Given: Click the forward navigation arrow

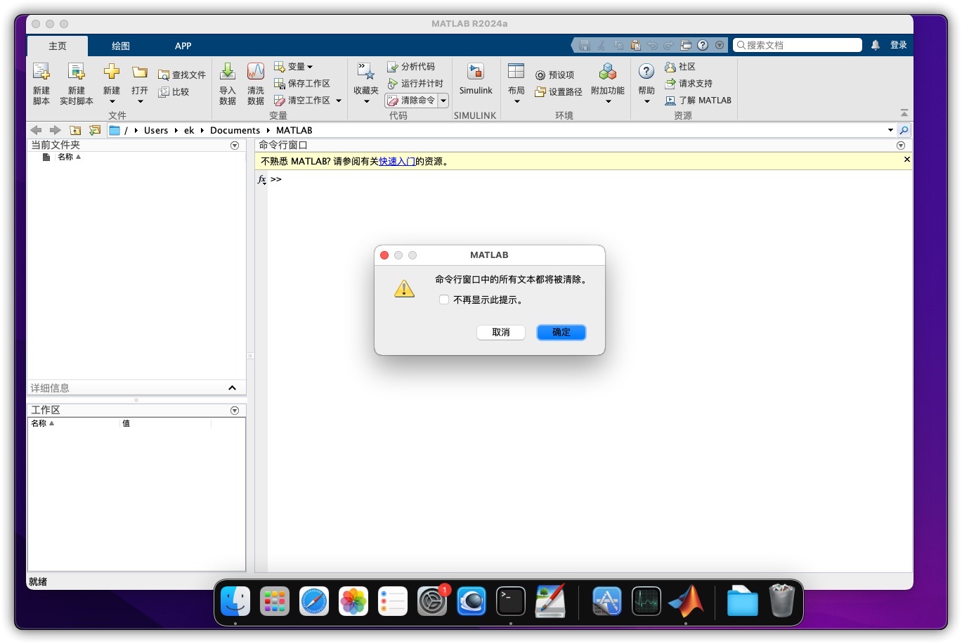Looking at the screenshot, I should 56,130.
